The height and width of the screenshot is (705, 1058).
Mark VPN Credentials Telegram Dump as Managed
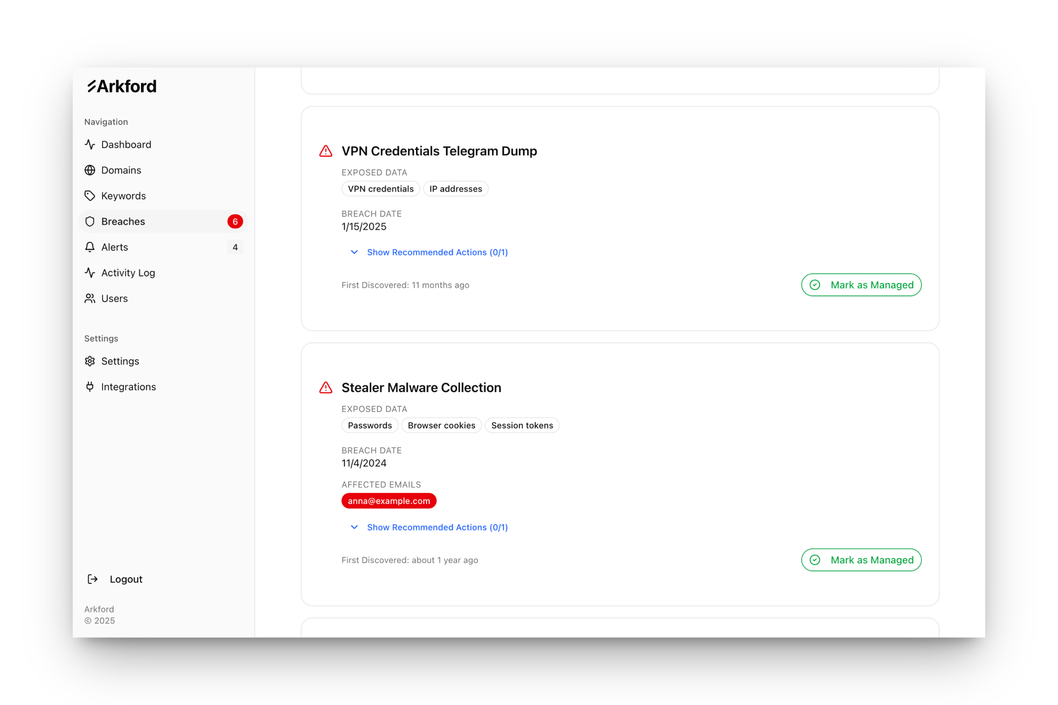tap(861, 285)
